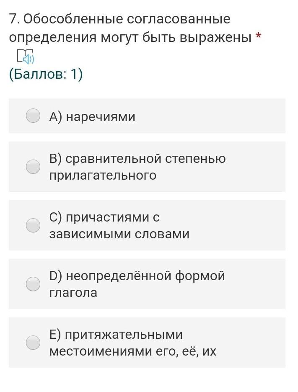Click the text 'D) неопределённой формой'
Viewport: 298px width, 392px height.
(x=137, y=276)
